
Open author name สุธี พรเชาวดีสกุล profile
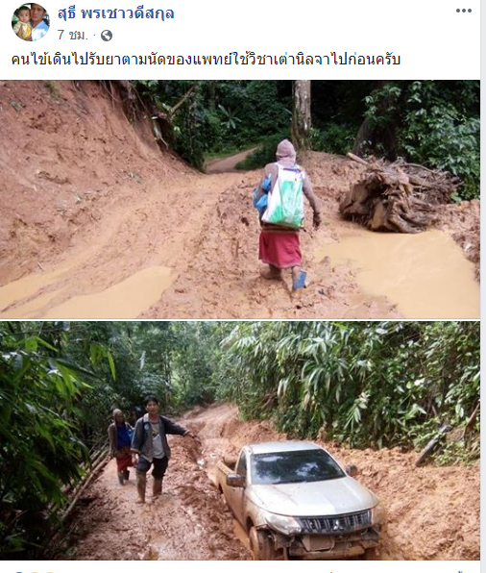(x=116, y=13)
